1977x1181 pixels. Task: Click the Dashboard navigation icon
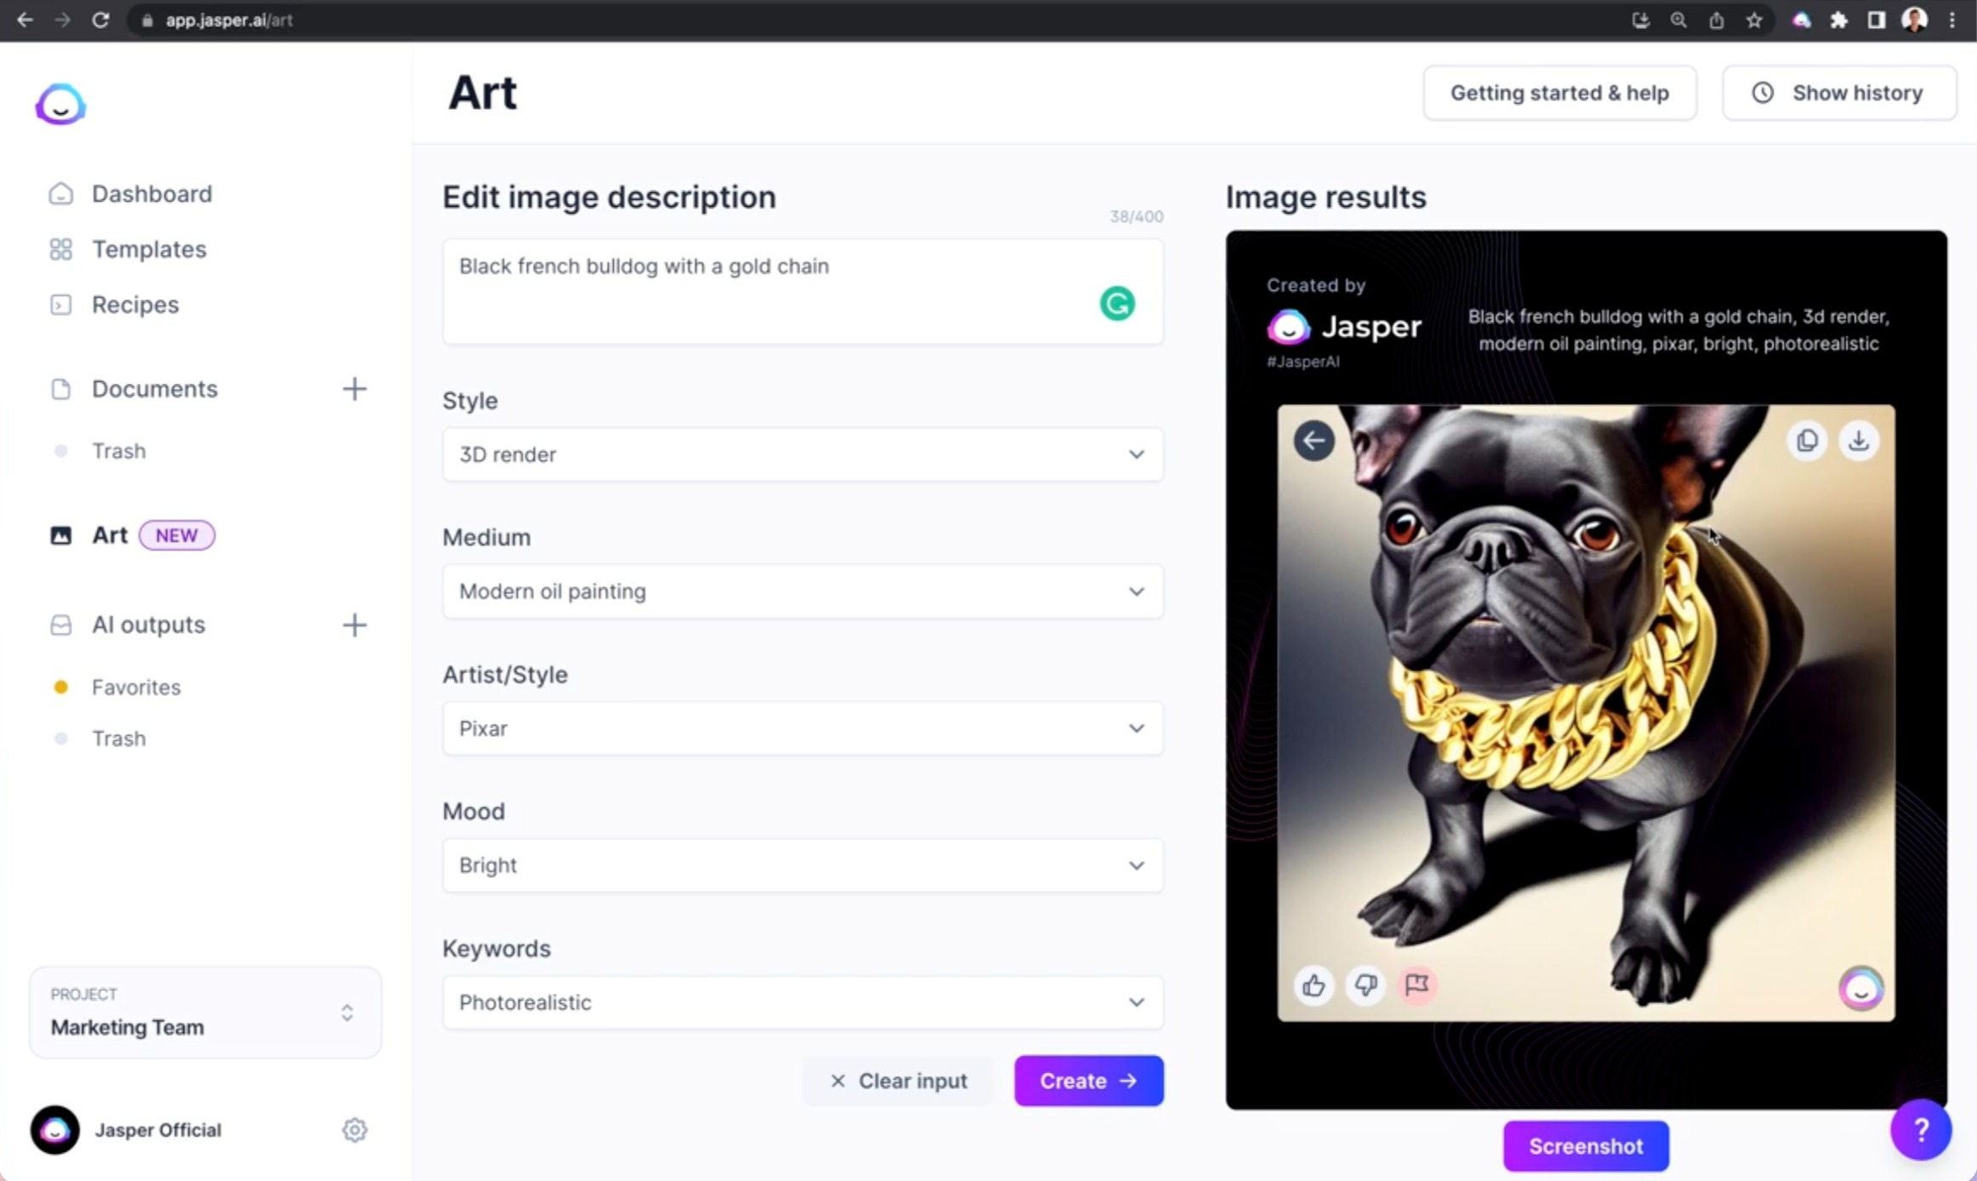pyautogui.click(x=62, y=192)
